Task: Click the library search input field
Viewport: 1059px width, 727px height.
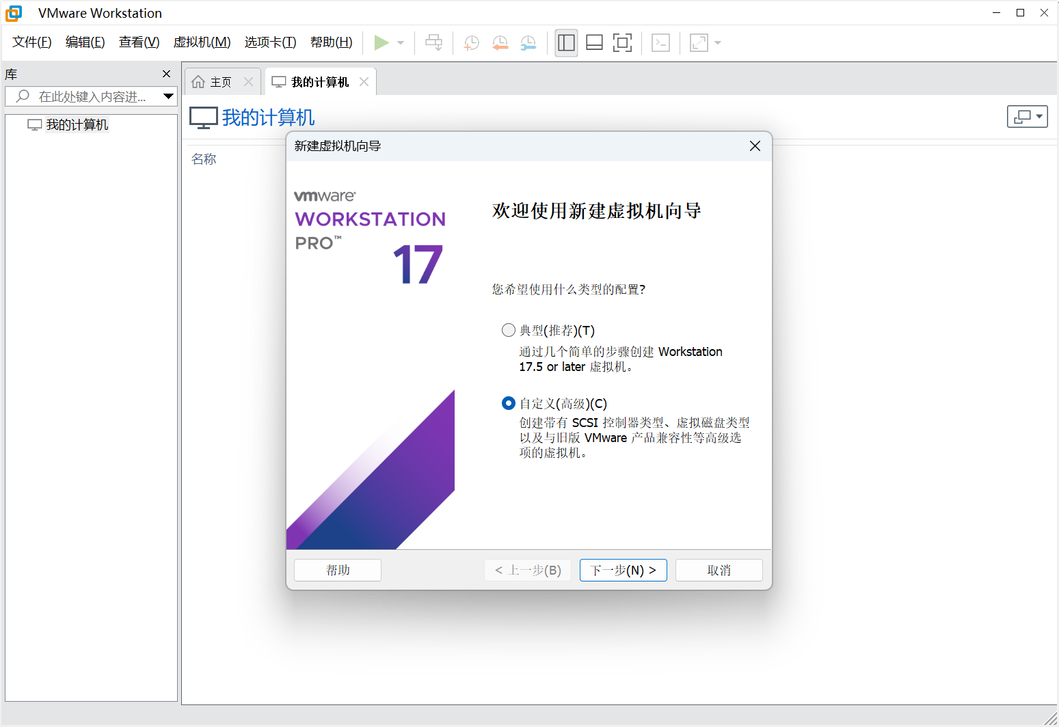Action: tap(91, 96)
